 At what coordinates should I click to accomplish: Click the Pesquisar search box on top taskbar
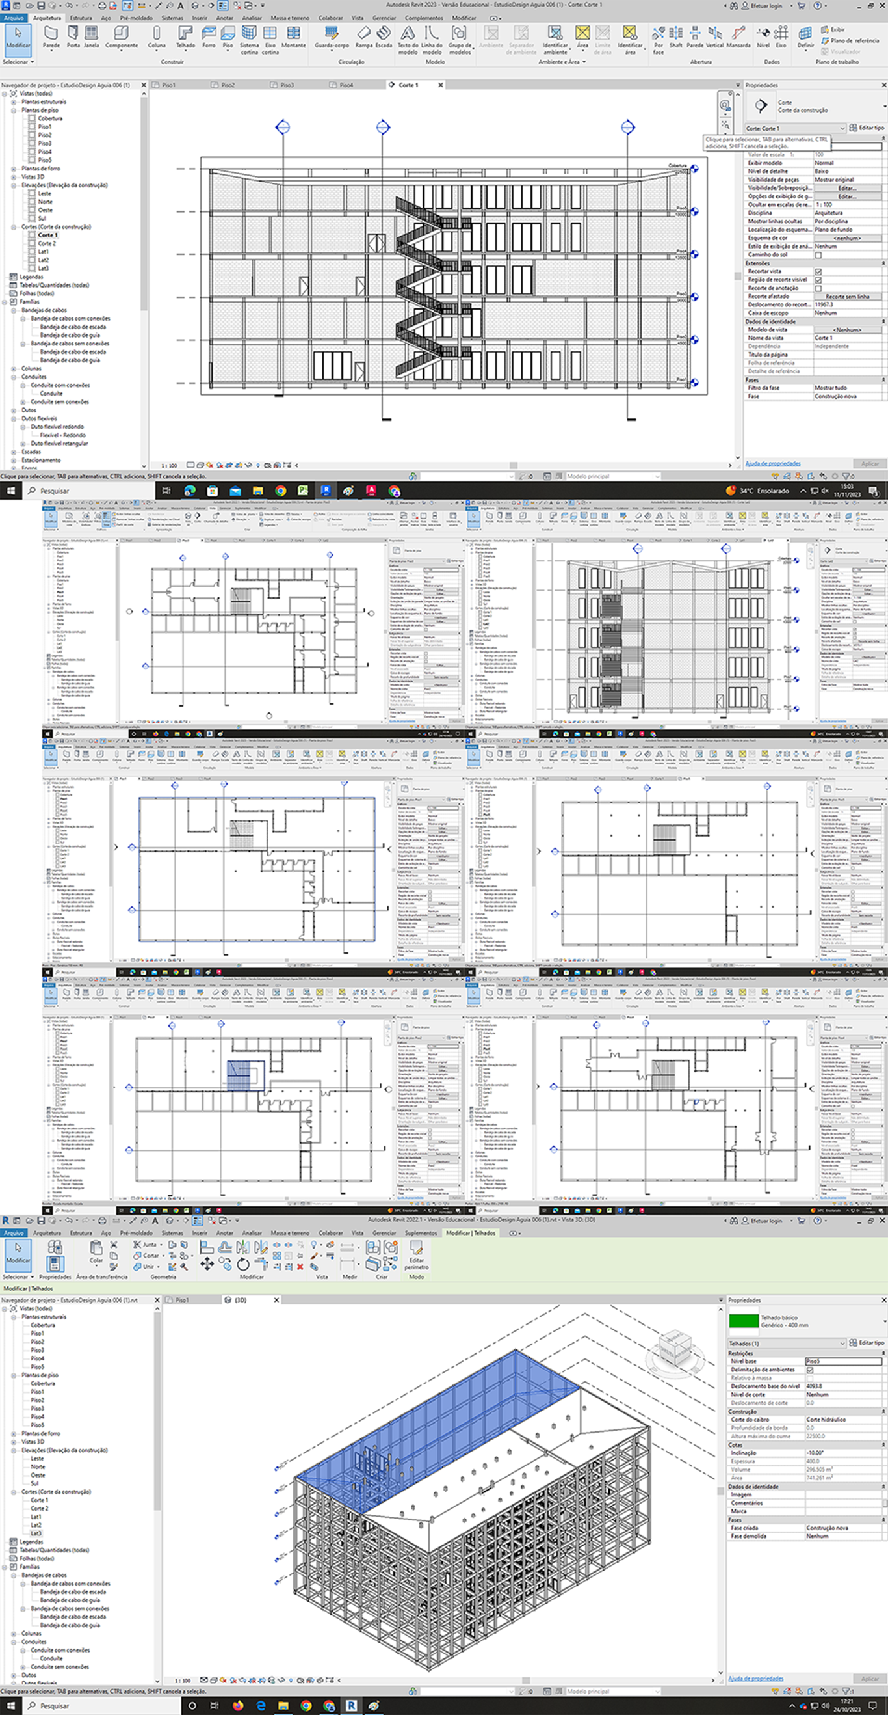coord(87,491)
